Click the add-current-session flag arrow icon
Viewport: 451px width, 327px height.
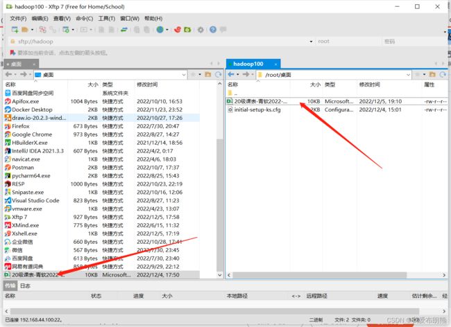point(12,53)
